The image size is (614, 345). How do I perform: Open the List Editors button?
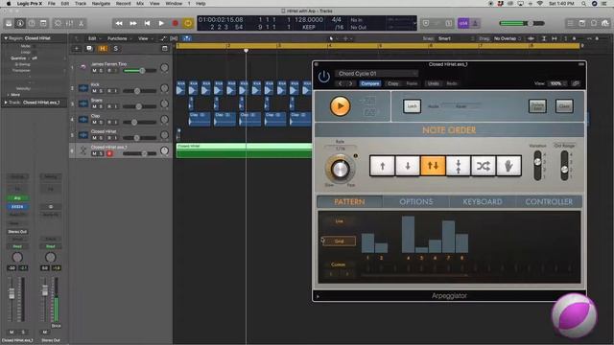pos(571,23)
